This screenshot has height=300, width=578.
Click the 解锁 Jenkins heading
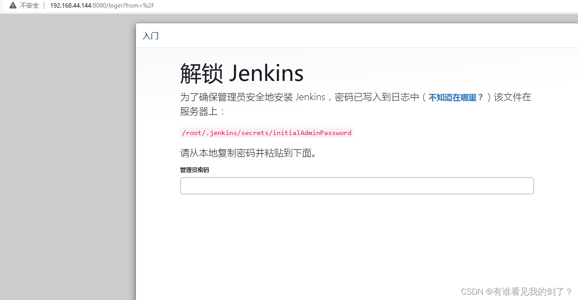click(x=242, y=74)
